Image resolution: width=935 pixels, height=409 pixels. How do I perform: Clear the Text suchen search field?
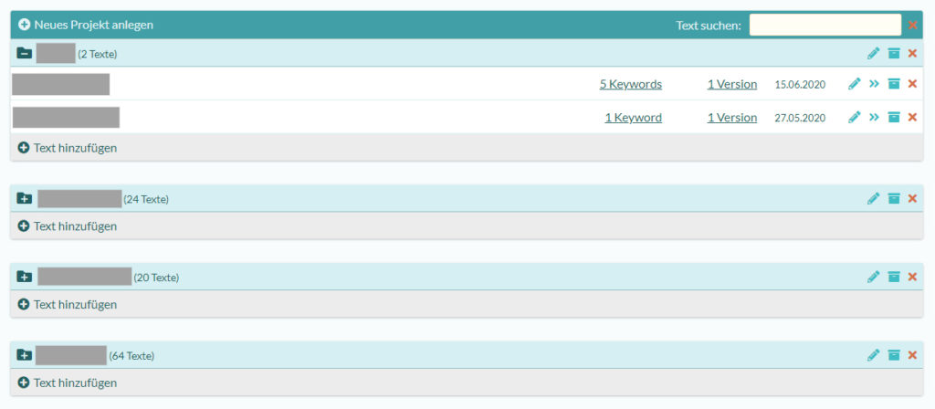point(912,25)
